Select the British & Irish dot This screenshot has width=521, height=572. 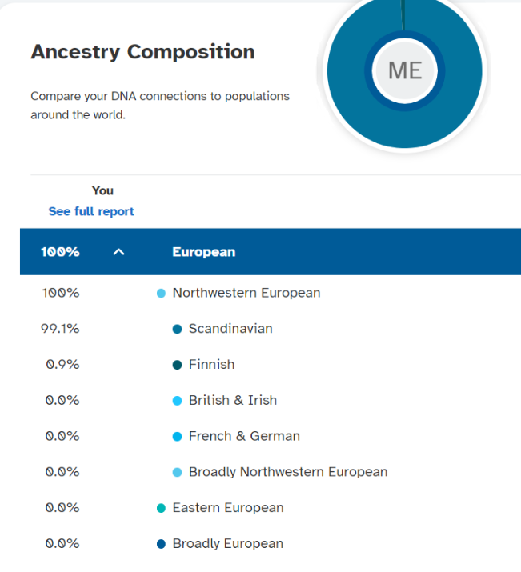point(177,401)
